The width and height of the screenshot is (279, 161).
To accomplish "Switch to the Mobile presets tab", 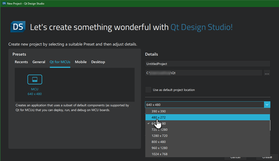I will pos(81,62).
